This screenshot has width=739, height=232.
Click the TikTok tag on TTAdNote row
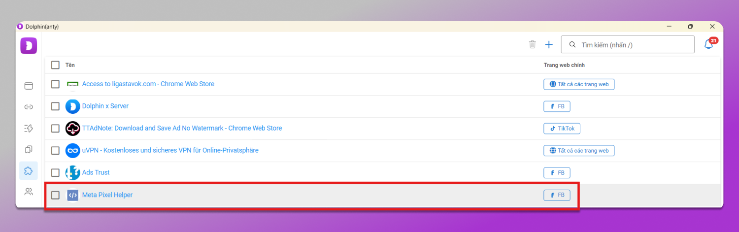click(x=562, y=129)
